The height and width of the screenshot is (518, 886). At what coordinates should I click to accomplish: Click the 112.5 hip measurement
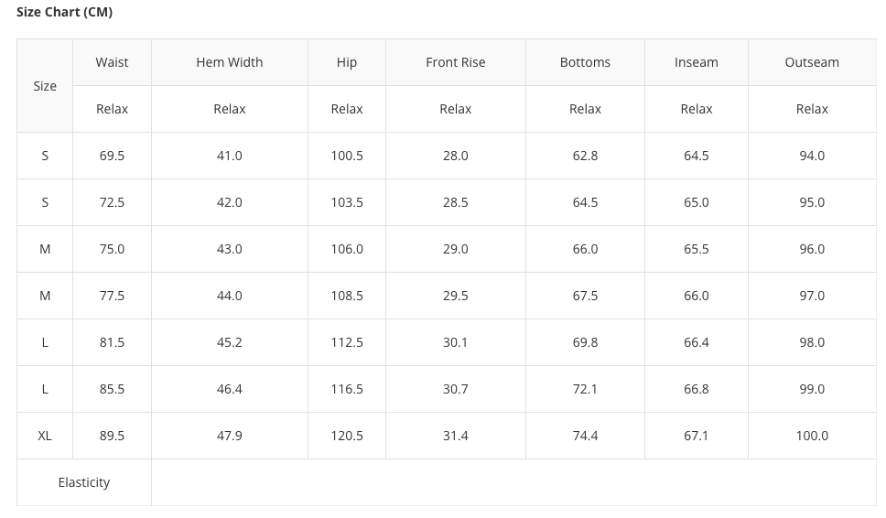[x=347, y=342]
